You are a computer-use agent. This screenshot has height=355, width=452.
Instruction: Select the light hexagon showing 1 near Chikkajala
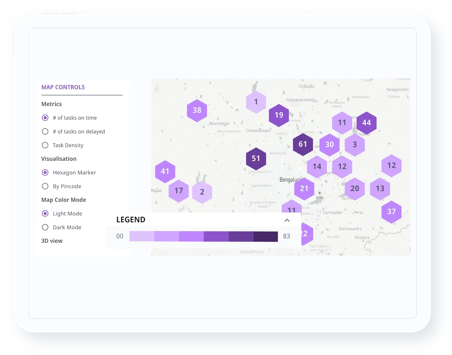coord(256,102)
